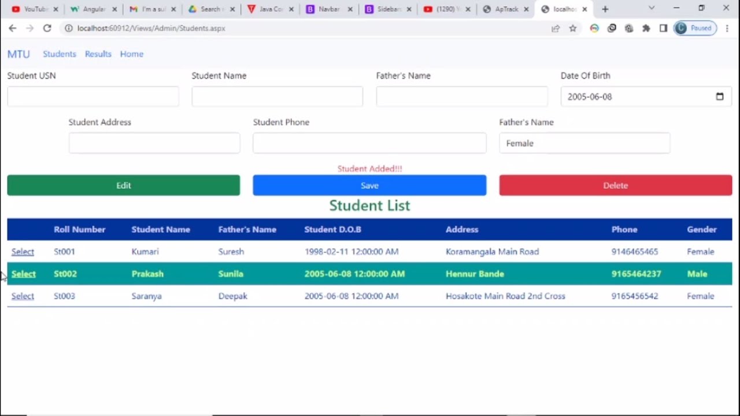This screenshot has height=416, width=740.
Task: Click Select on the St002 Prakash row
Action: pos(23,274)
